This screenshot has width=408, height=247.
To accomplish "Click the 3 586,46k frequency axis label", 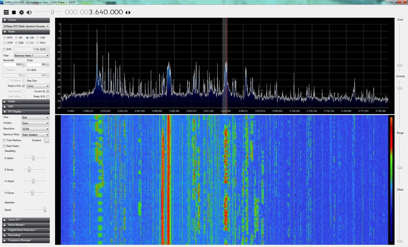I will (174, 111).
